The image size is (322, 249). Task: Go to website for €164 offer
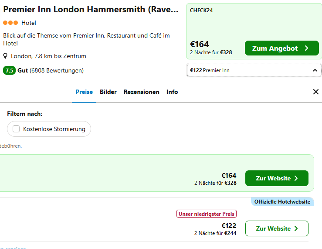click(x=277, y=178)
